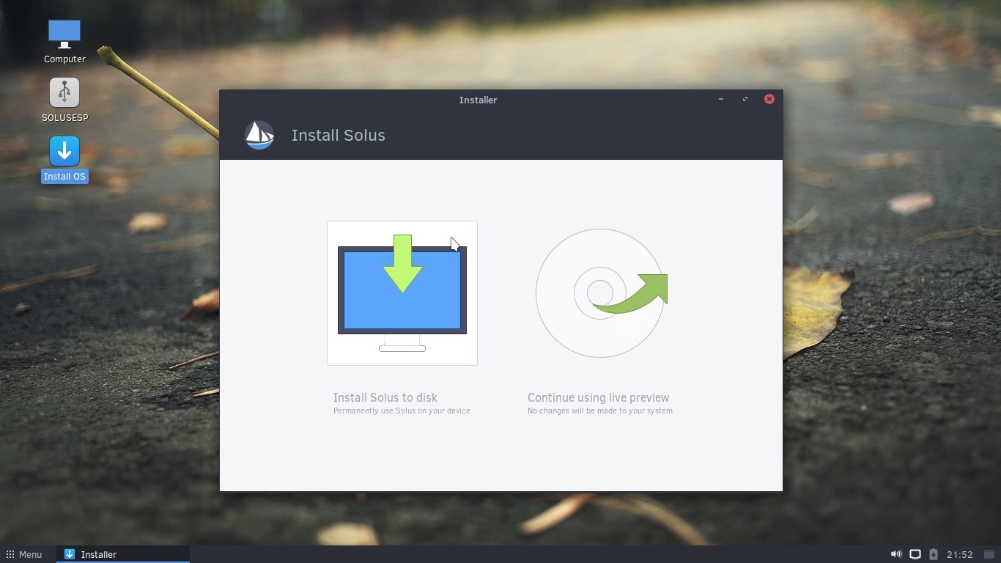Choose the live preview disc image
The height and width of the screenshot is (563, 1001).
point(601,293)
